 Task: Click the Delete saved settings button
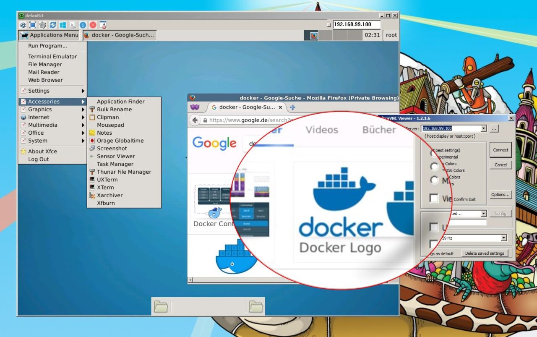pos(485,253)
